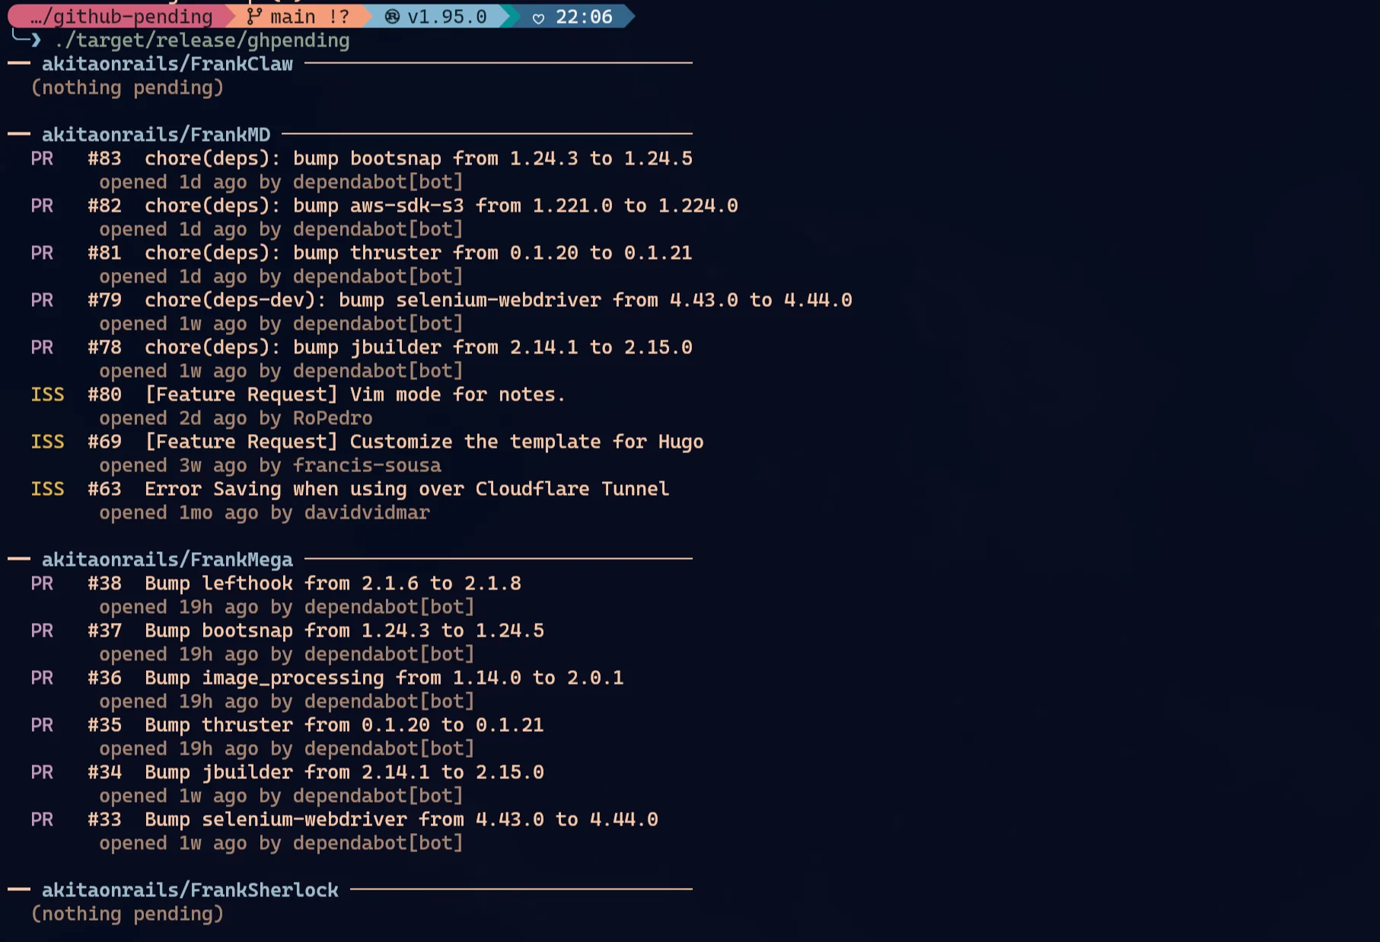
Task: Click issue #63 Error Saving Cloudflare Tunnel title
Action: pos(407,489)
